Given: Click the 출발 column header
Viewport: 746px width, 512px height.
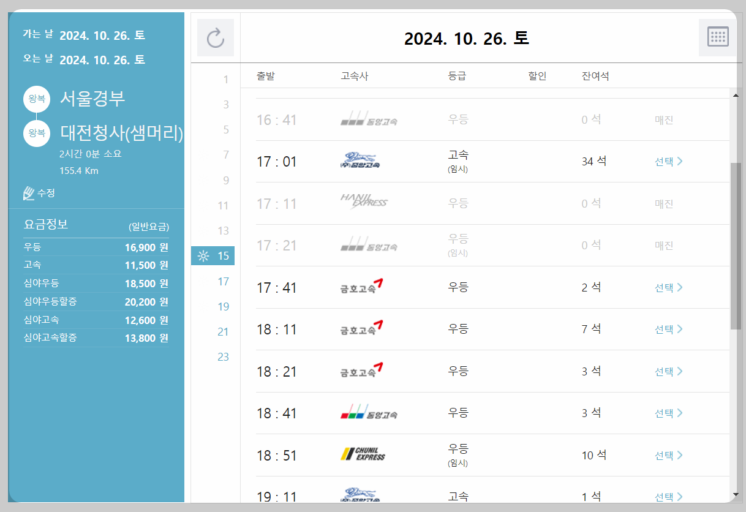Looking at the screenshot, I should 266,77.
